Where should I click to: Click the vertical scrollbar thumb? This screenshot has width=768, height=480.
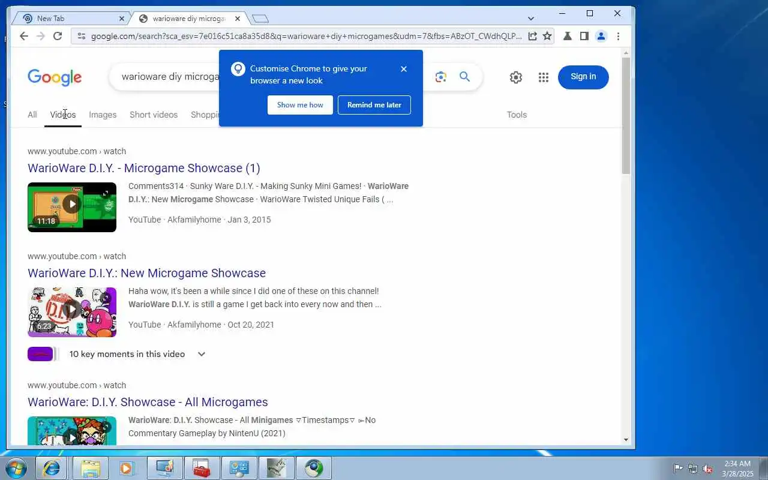[x=626, y=116]
